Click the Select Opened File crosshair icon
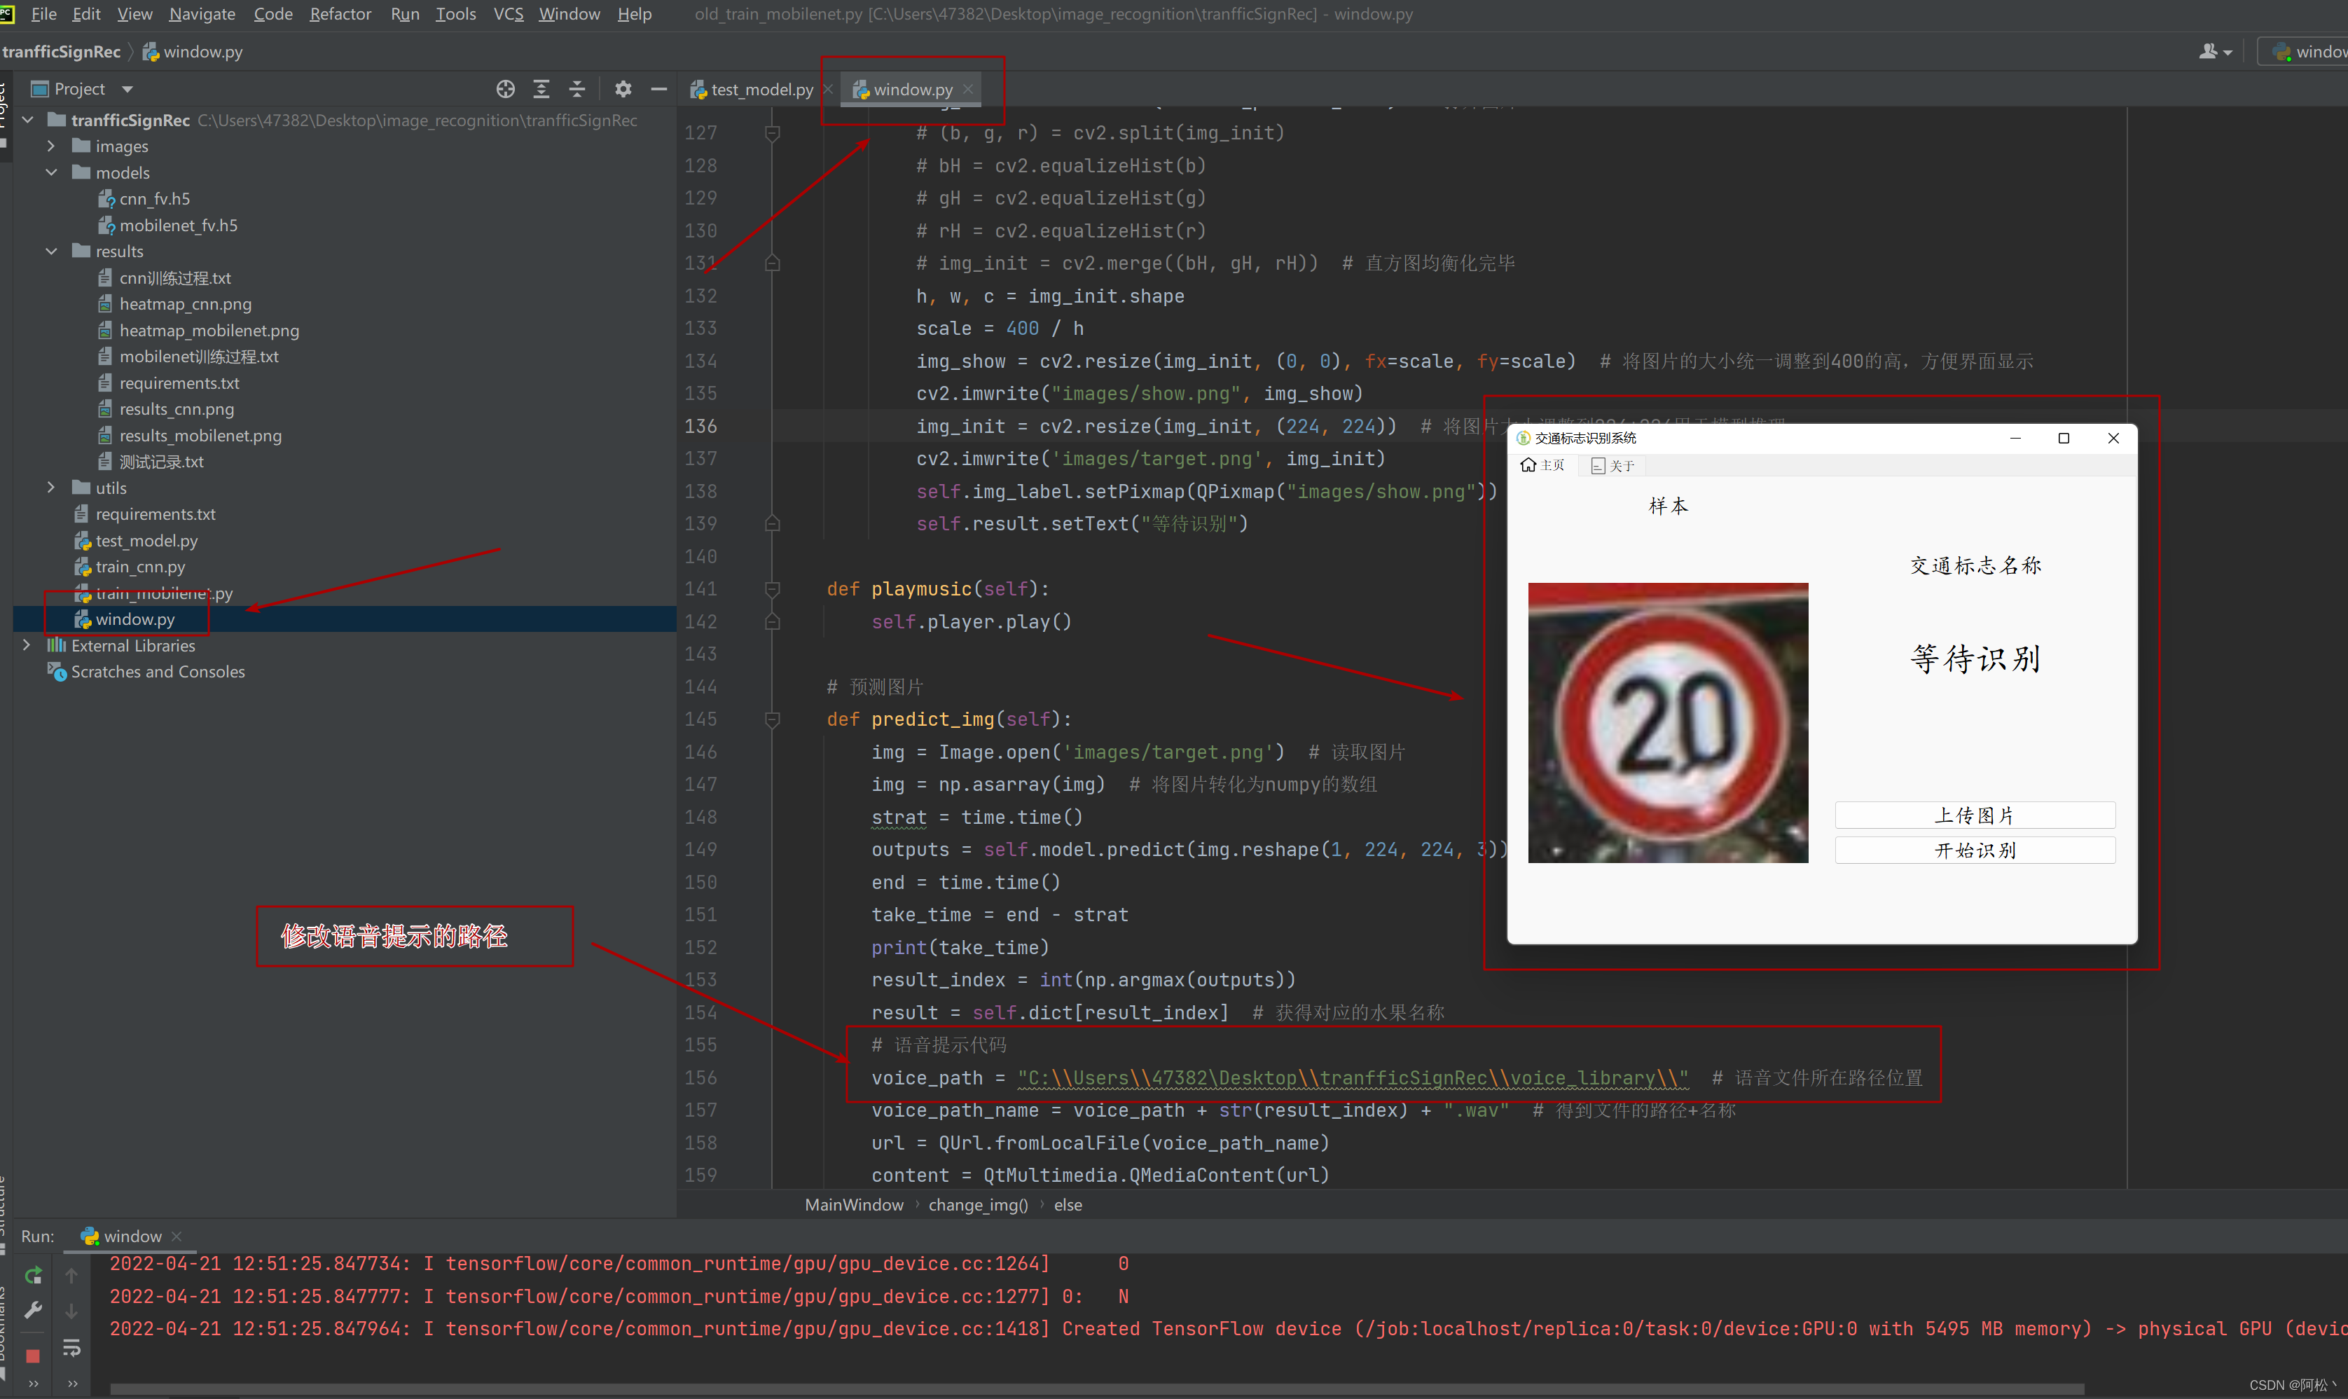The image size is (2348, 1399). pyautogui.click(x=505, y=88)
